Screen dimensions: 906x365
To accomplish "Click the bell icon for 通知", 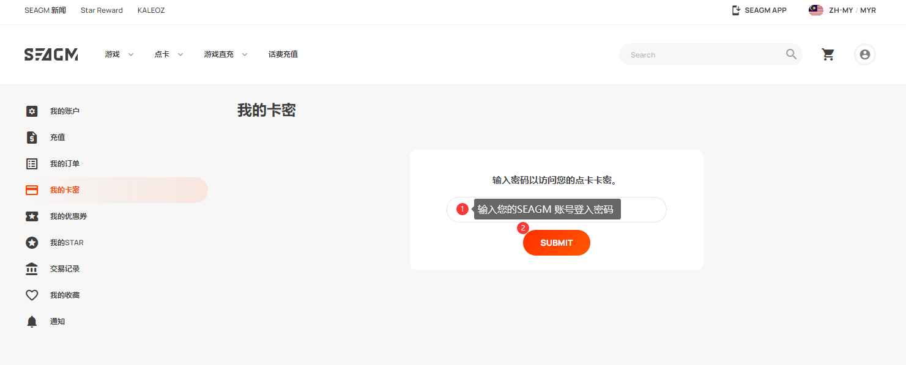I will [x=32, y=322].
